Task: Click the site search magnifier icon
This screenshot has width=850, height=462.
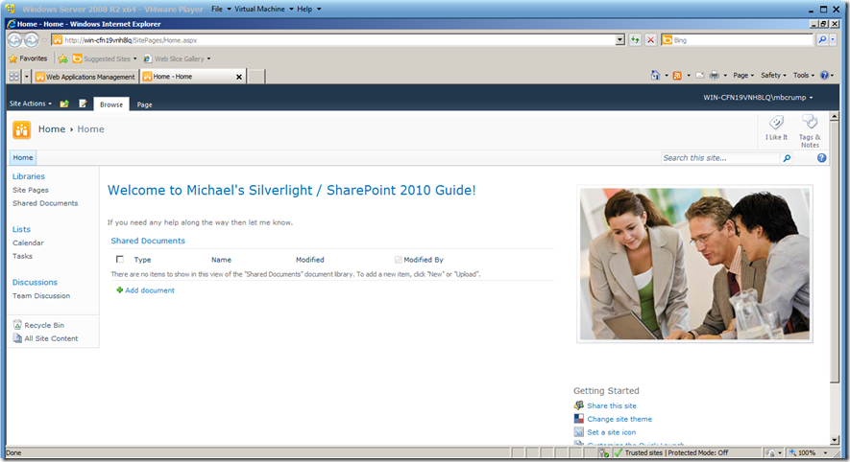Action: pyautogui.click(x=787, y=158)
